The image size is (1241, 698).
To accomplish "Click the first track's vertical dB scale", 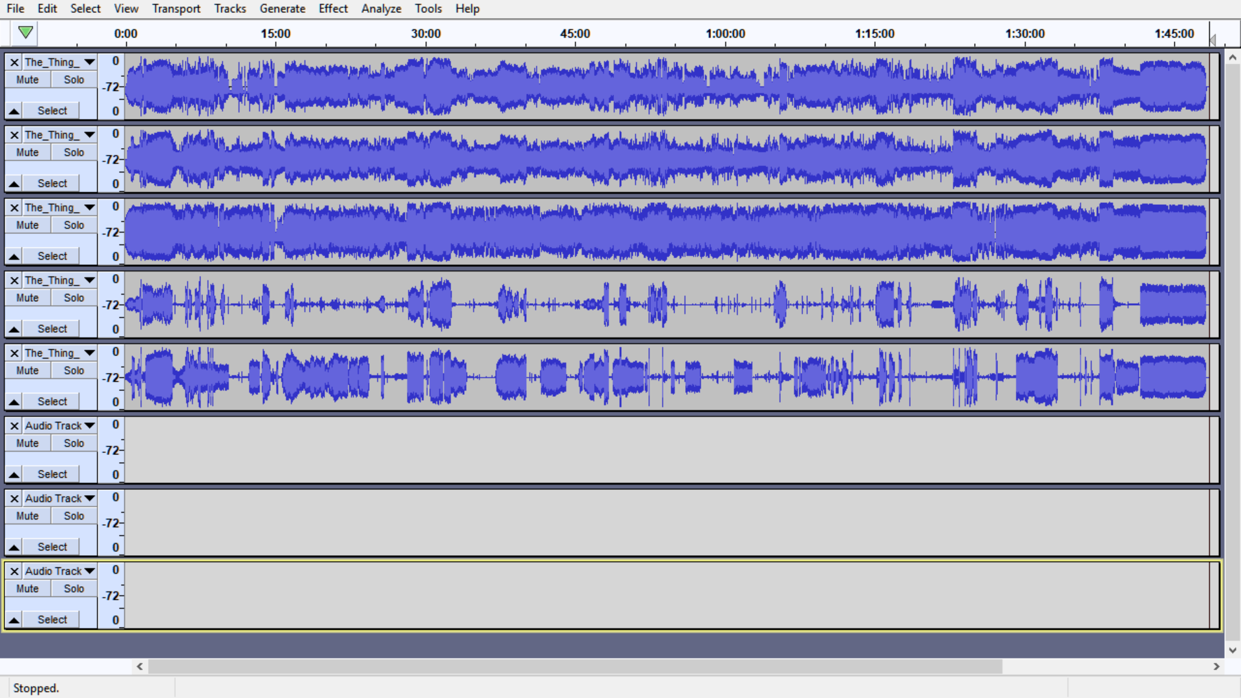I will (x=111, y=87).
